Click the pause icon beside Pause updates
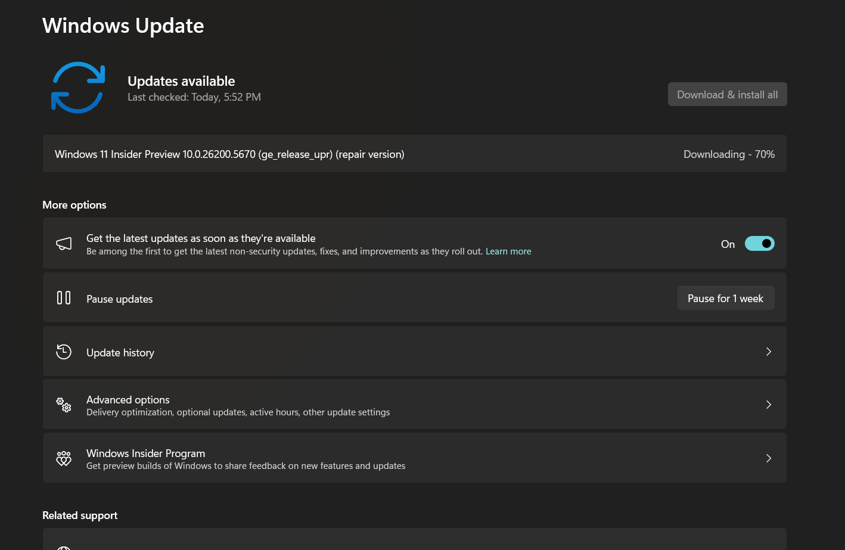 tap(64, 298)
